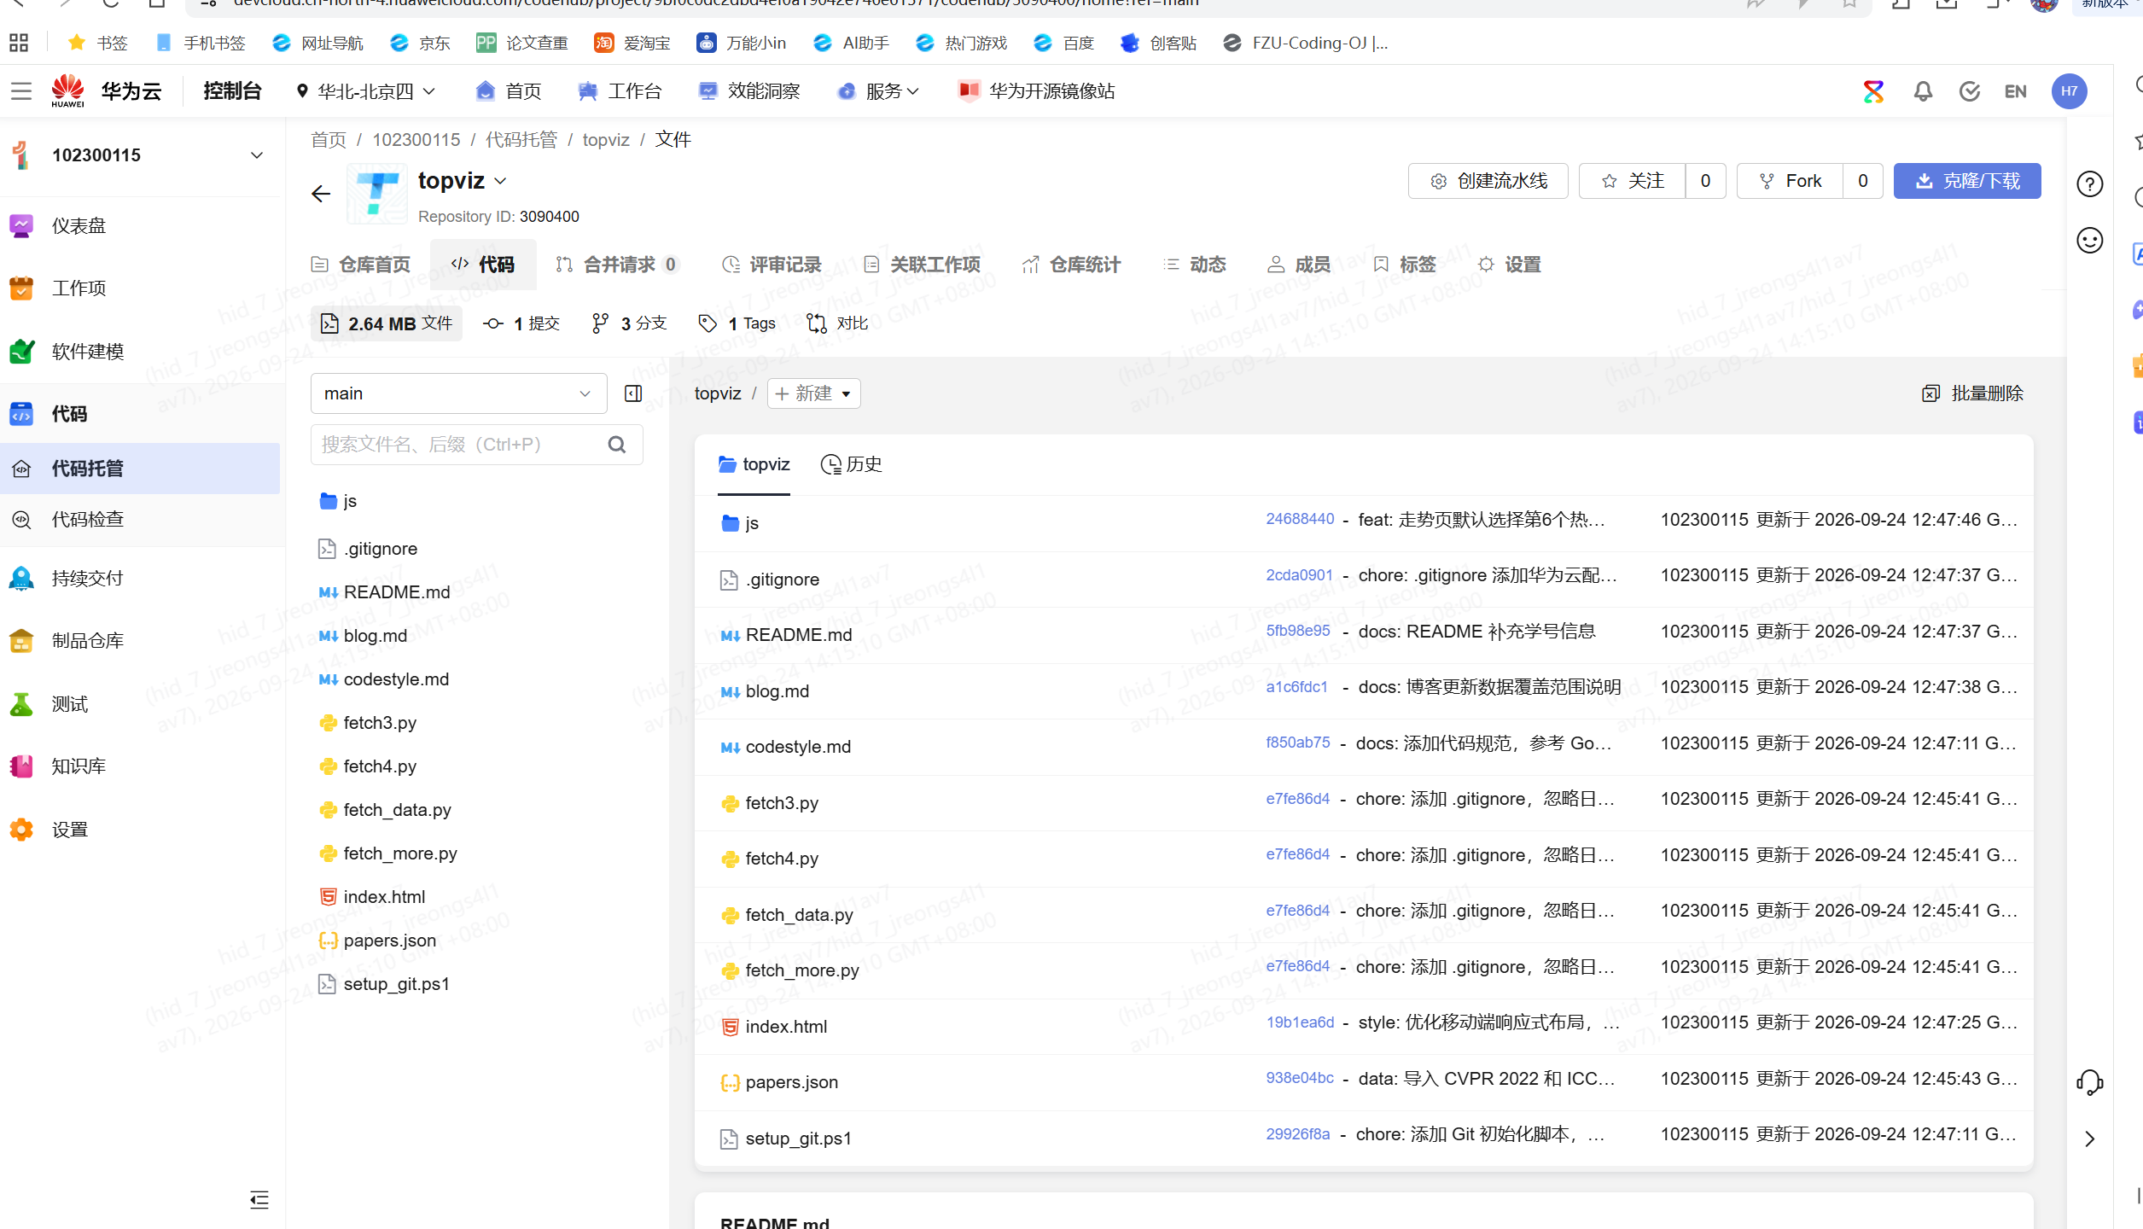Viewport: 2143px width, 1229px height.
Task: Click the 克隆/下载 button
Action: (1966, 181)
